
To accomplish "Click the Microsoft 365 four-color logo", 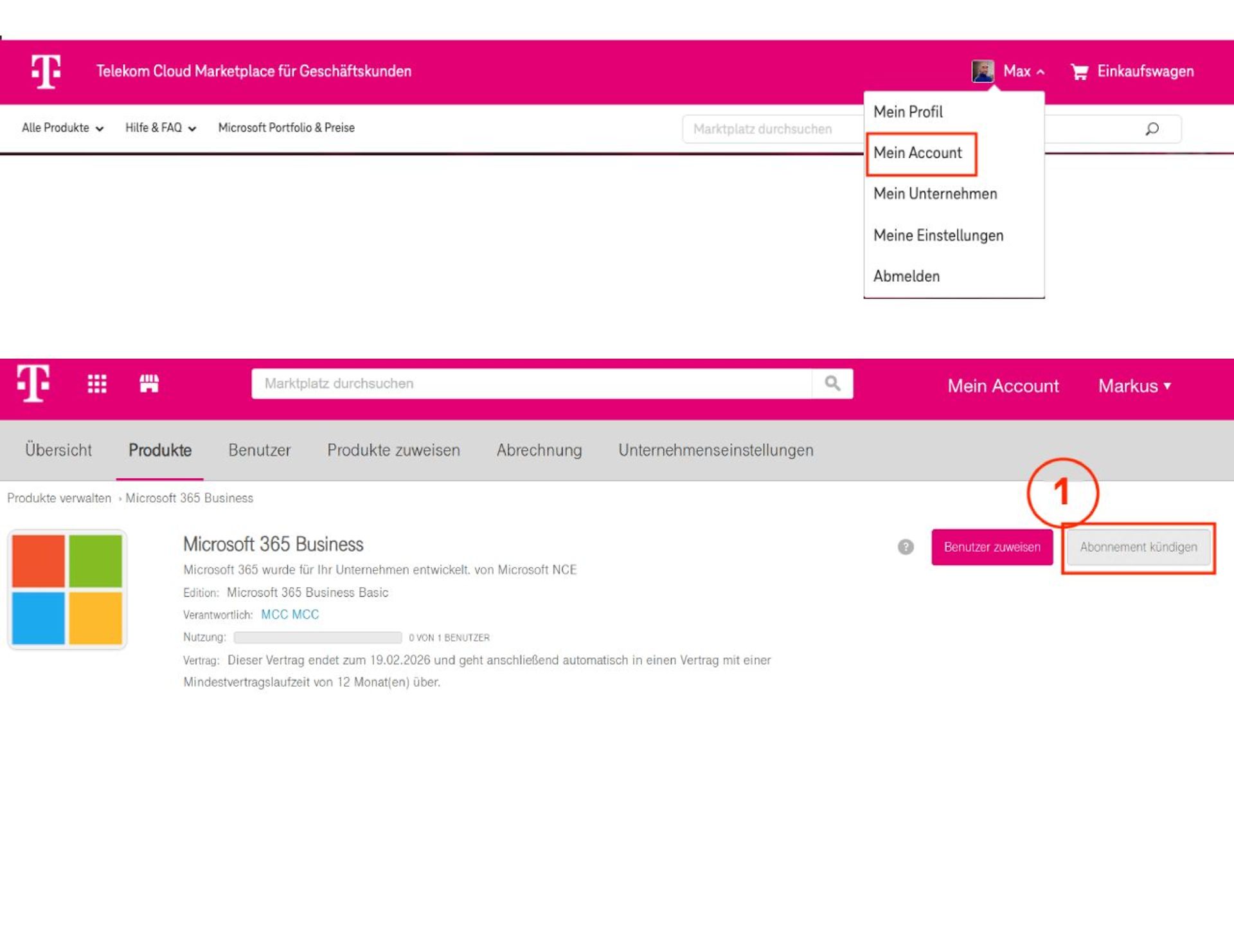I will (67, 589).
